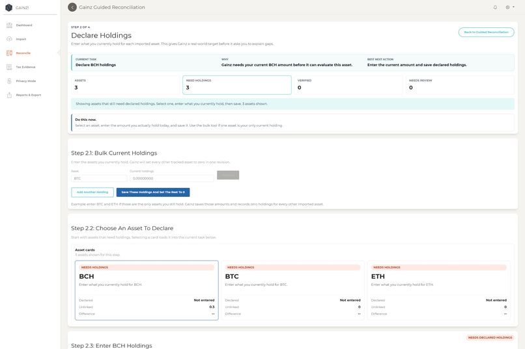Image resolution: width=525 pixels, height=349 pixels.
Task: Open notifications bell icon
Action: [495, 7]
